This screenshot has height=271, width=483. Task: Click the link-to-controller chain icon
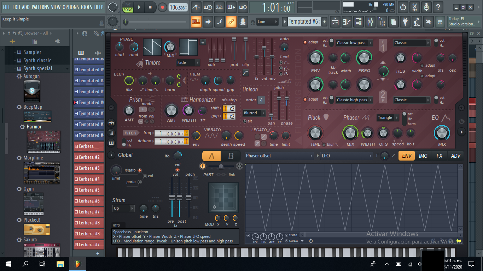coord(231,22)
